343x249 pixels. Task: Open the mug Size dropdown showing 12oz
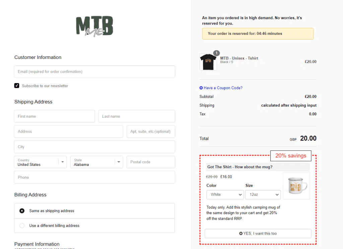pos(263,195)
